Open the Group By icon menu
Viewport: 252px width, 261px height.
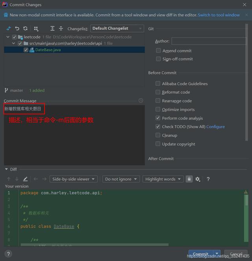click(x=36, y=29)
